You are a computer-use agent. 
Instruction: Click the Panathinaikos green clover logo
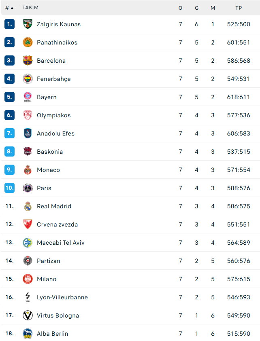pyautogui.click(x=28, y=42)
